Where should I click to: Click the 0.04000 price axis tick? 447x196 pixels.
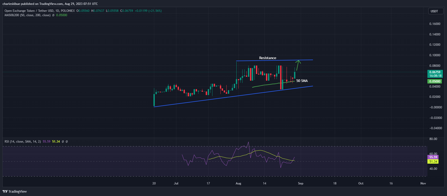click(x=435, y=87)
